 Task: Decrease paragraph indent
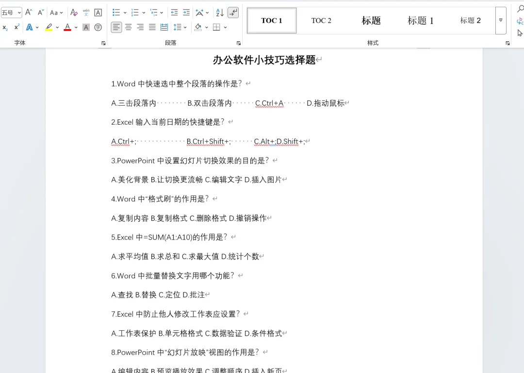pyautogui.click(x=174, y=13)
